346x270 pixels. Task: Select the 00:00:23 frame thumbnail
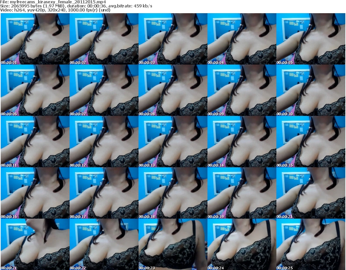pos(173,244)
